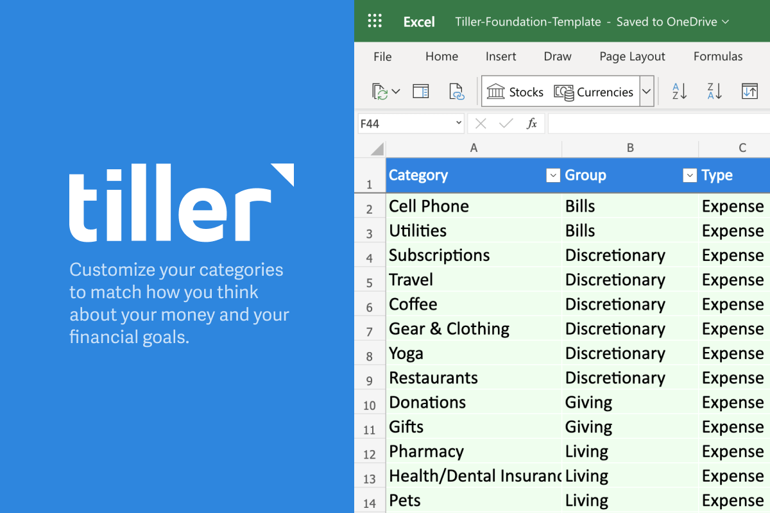Switch to the Draw tab
770x513 pixels.
pos(558,56)
